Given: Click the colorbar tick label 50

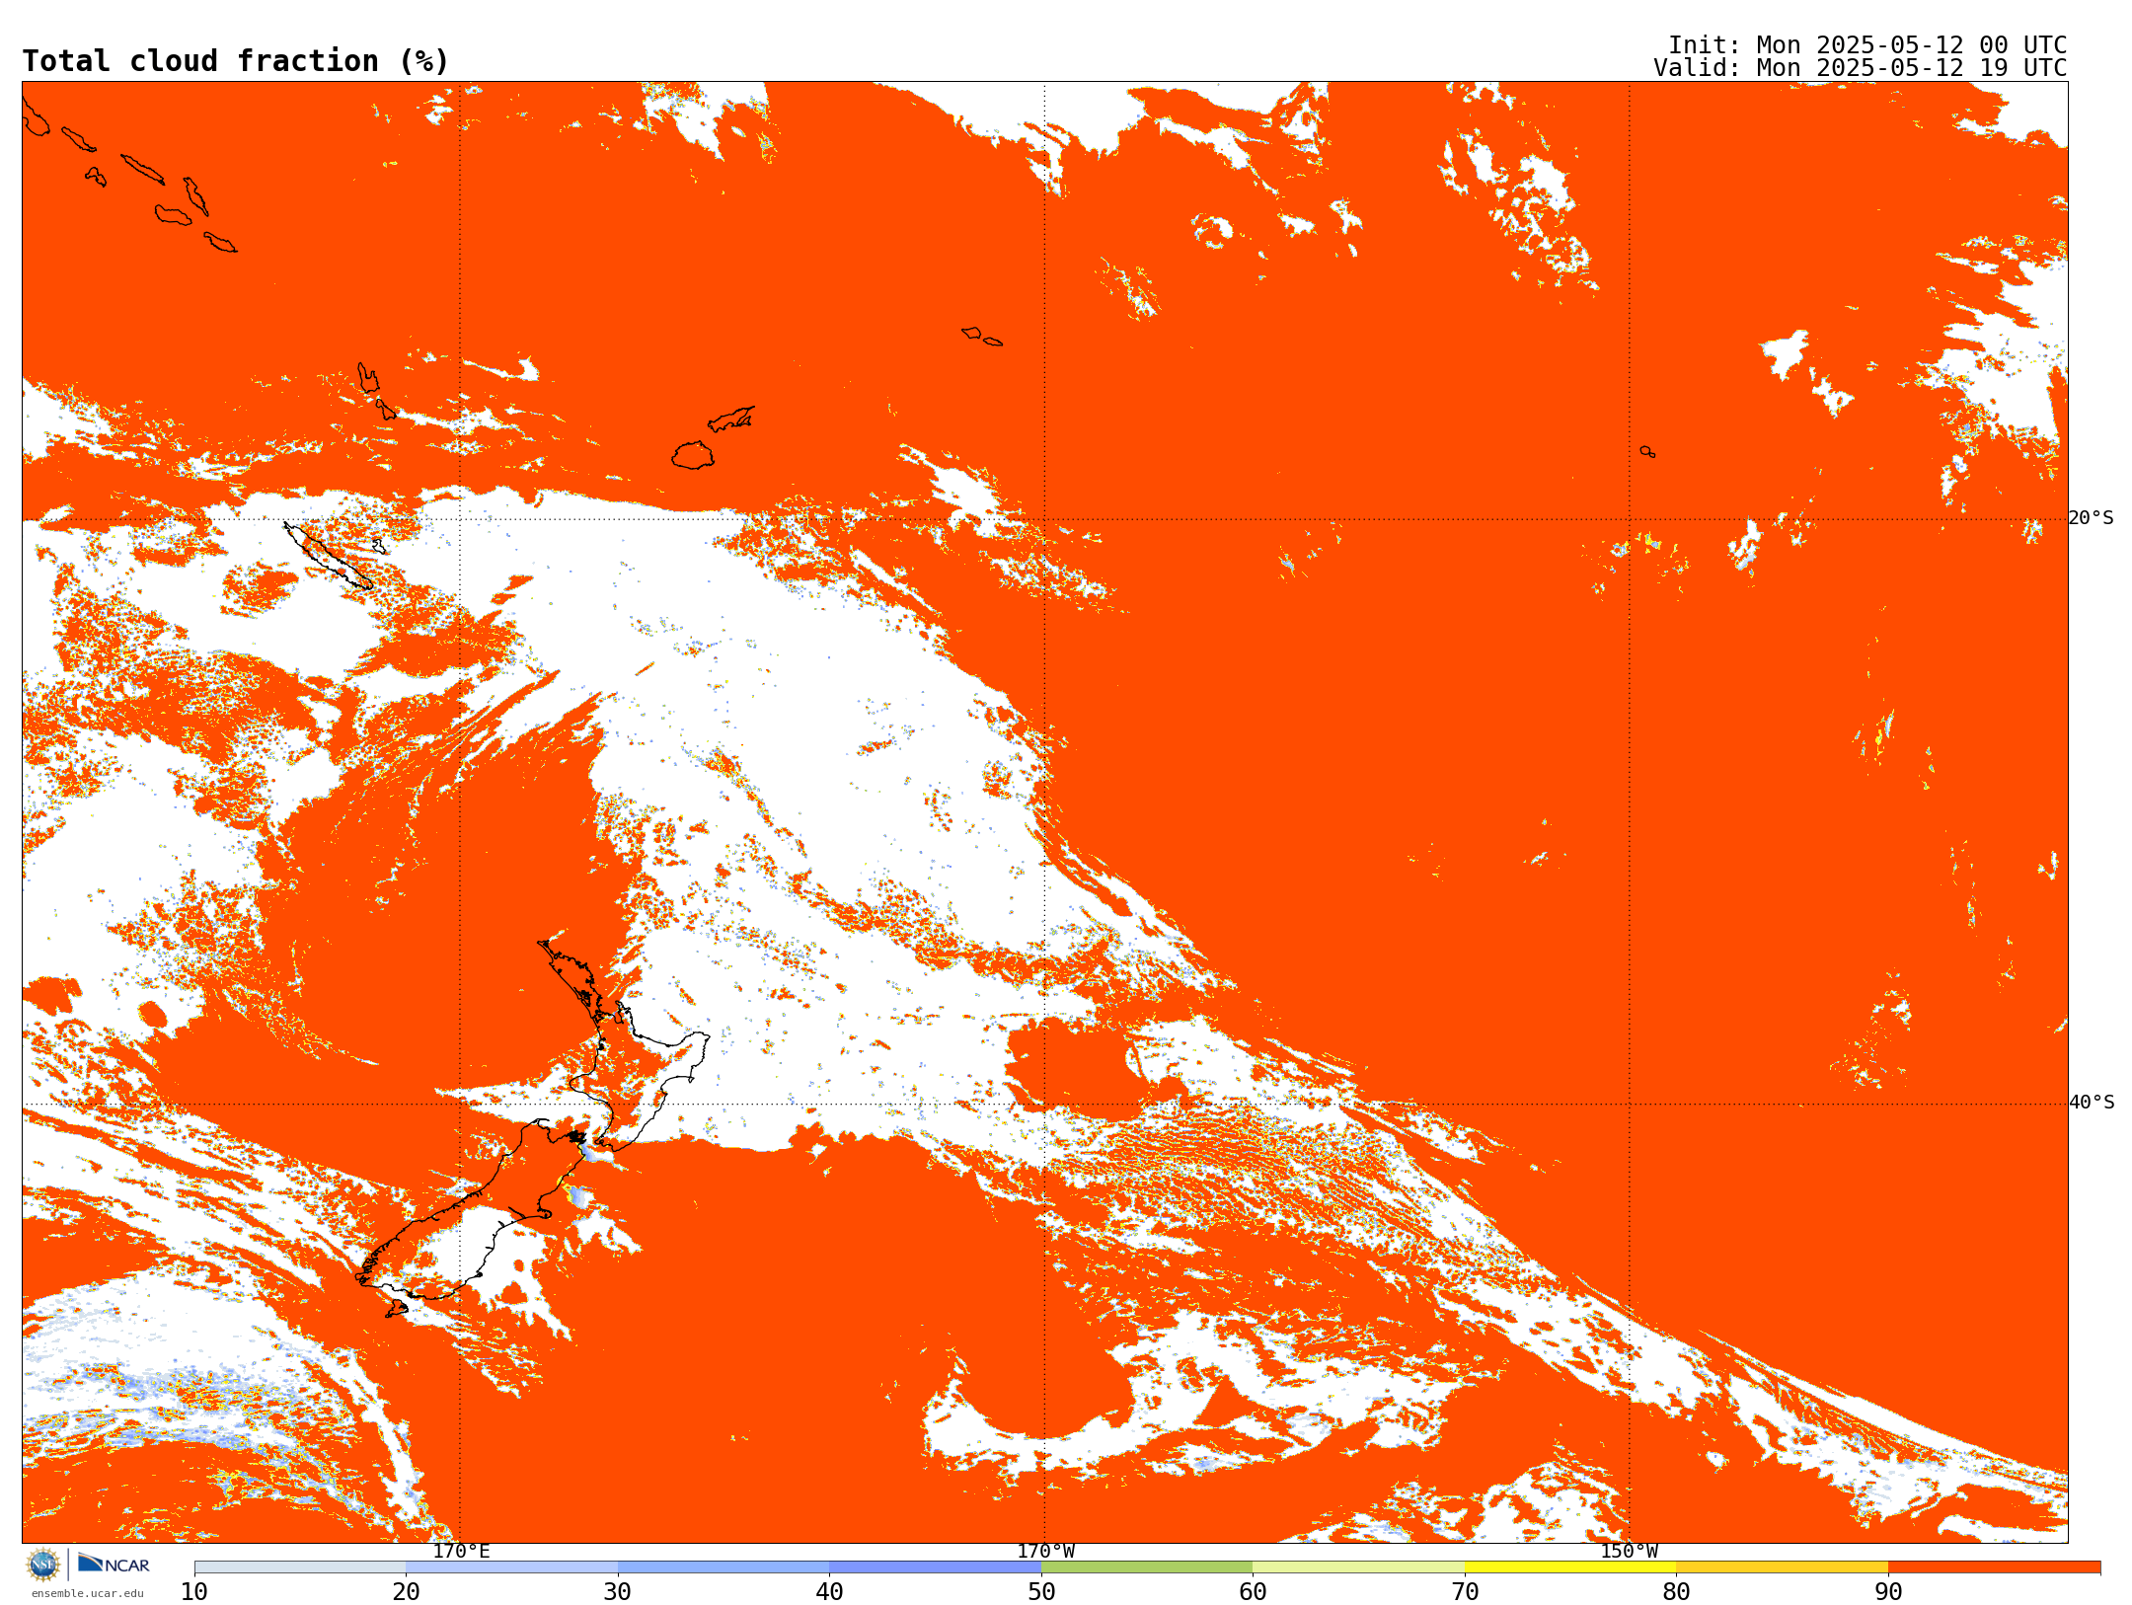Looking at the screenshot, I should pyautogui.click(x=1041, y=1592).
